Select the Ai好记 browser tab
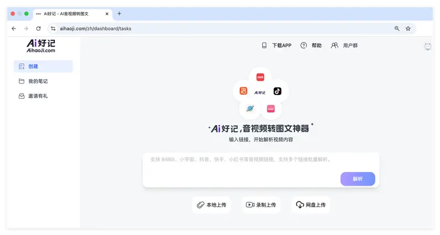The width and height of the screenshot is (440, 235). [x=73, y=14]
